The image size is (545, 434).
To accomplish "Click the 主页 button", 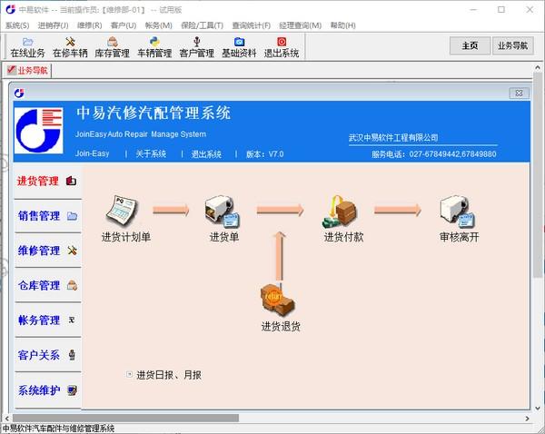I will (x=470, y=45).
